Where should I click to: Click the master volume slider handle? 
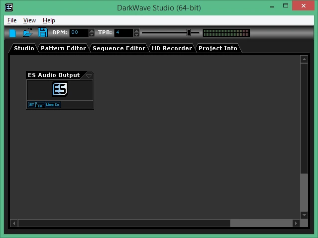pyautogui.click(x=189, y=32)
